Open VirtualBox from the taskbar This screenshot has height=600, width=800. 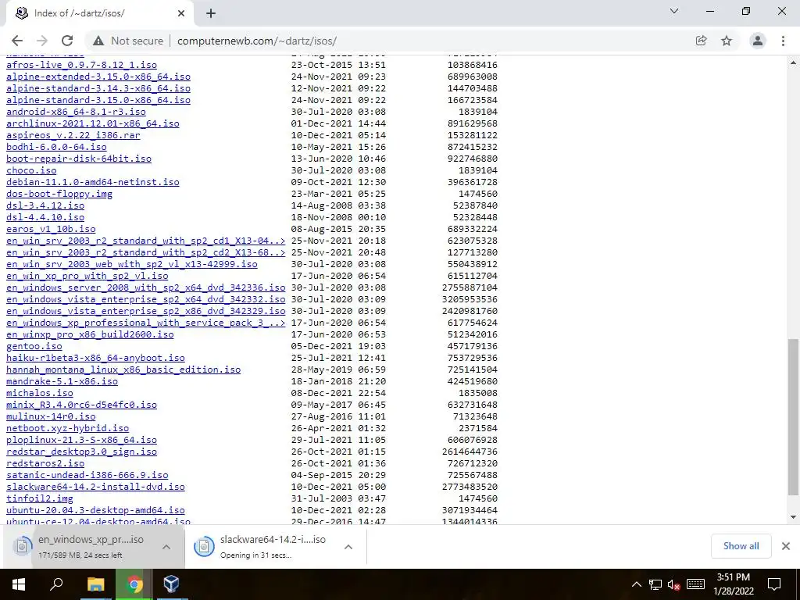pos(171,584)
